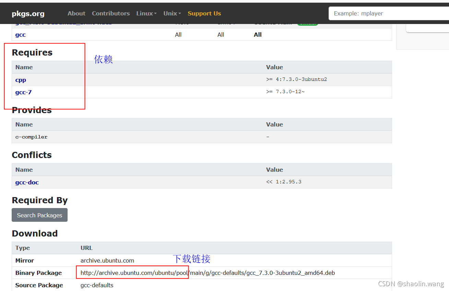Select the binary package URL text
The image size is (449, 291).
(208, 273)
